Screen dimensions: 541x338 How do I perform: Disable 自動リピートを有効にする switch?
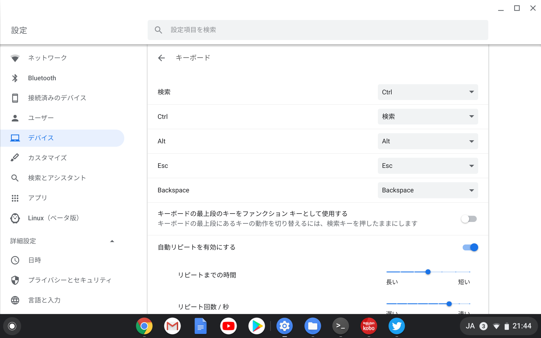470,247
